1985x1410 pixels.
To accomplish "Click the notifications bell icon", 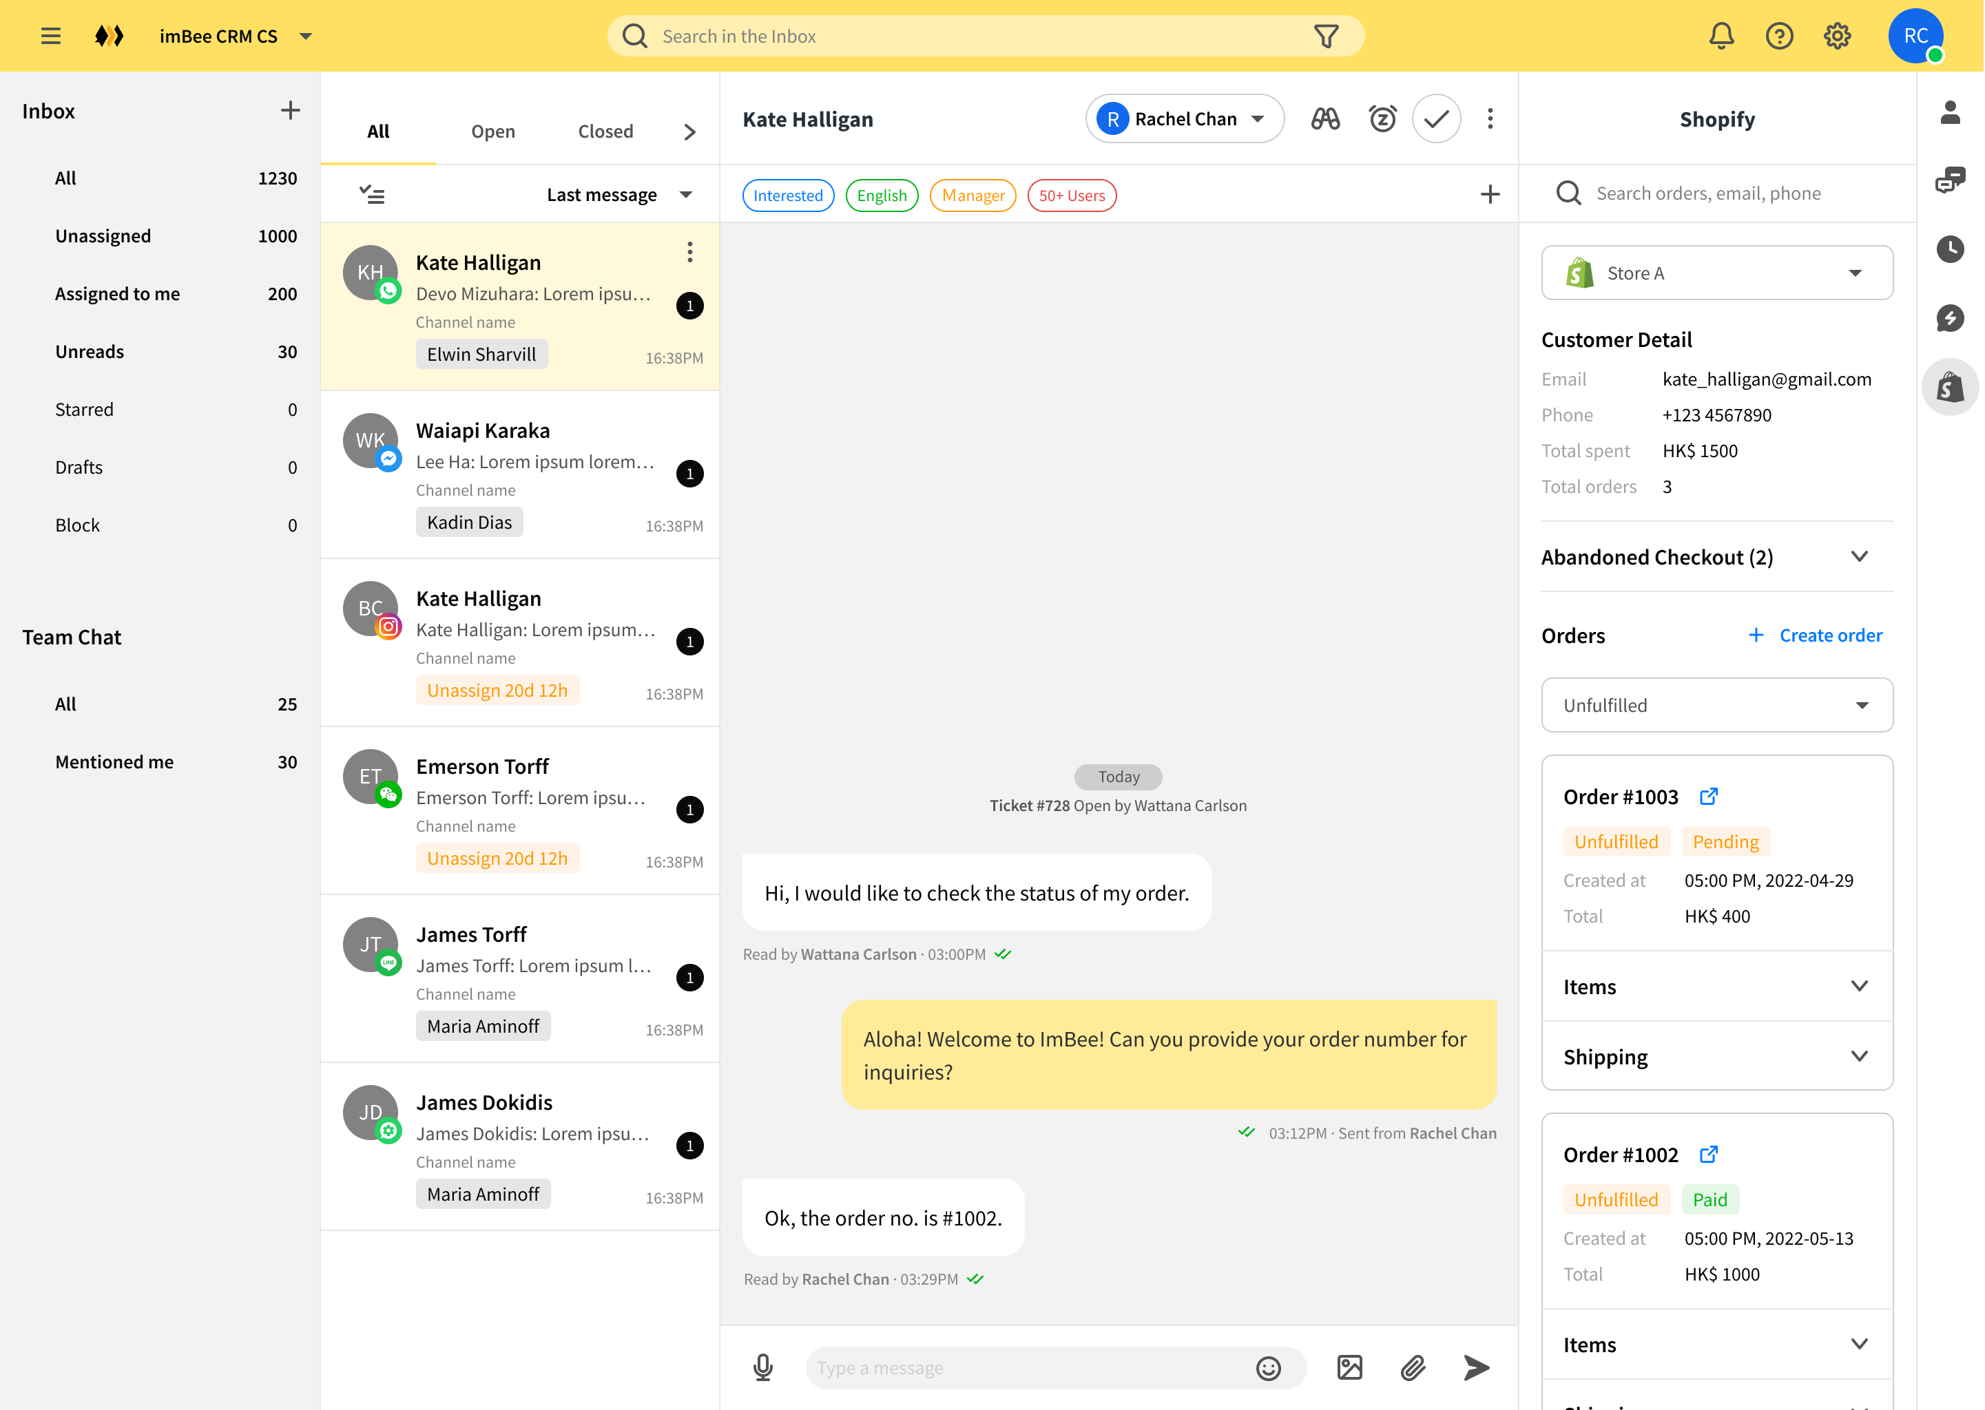I will [x=1721, y=36].
